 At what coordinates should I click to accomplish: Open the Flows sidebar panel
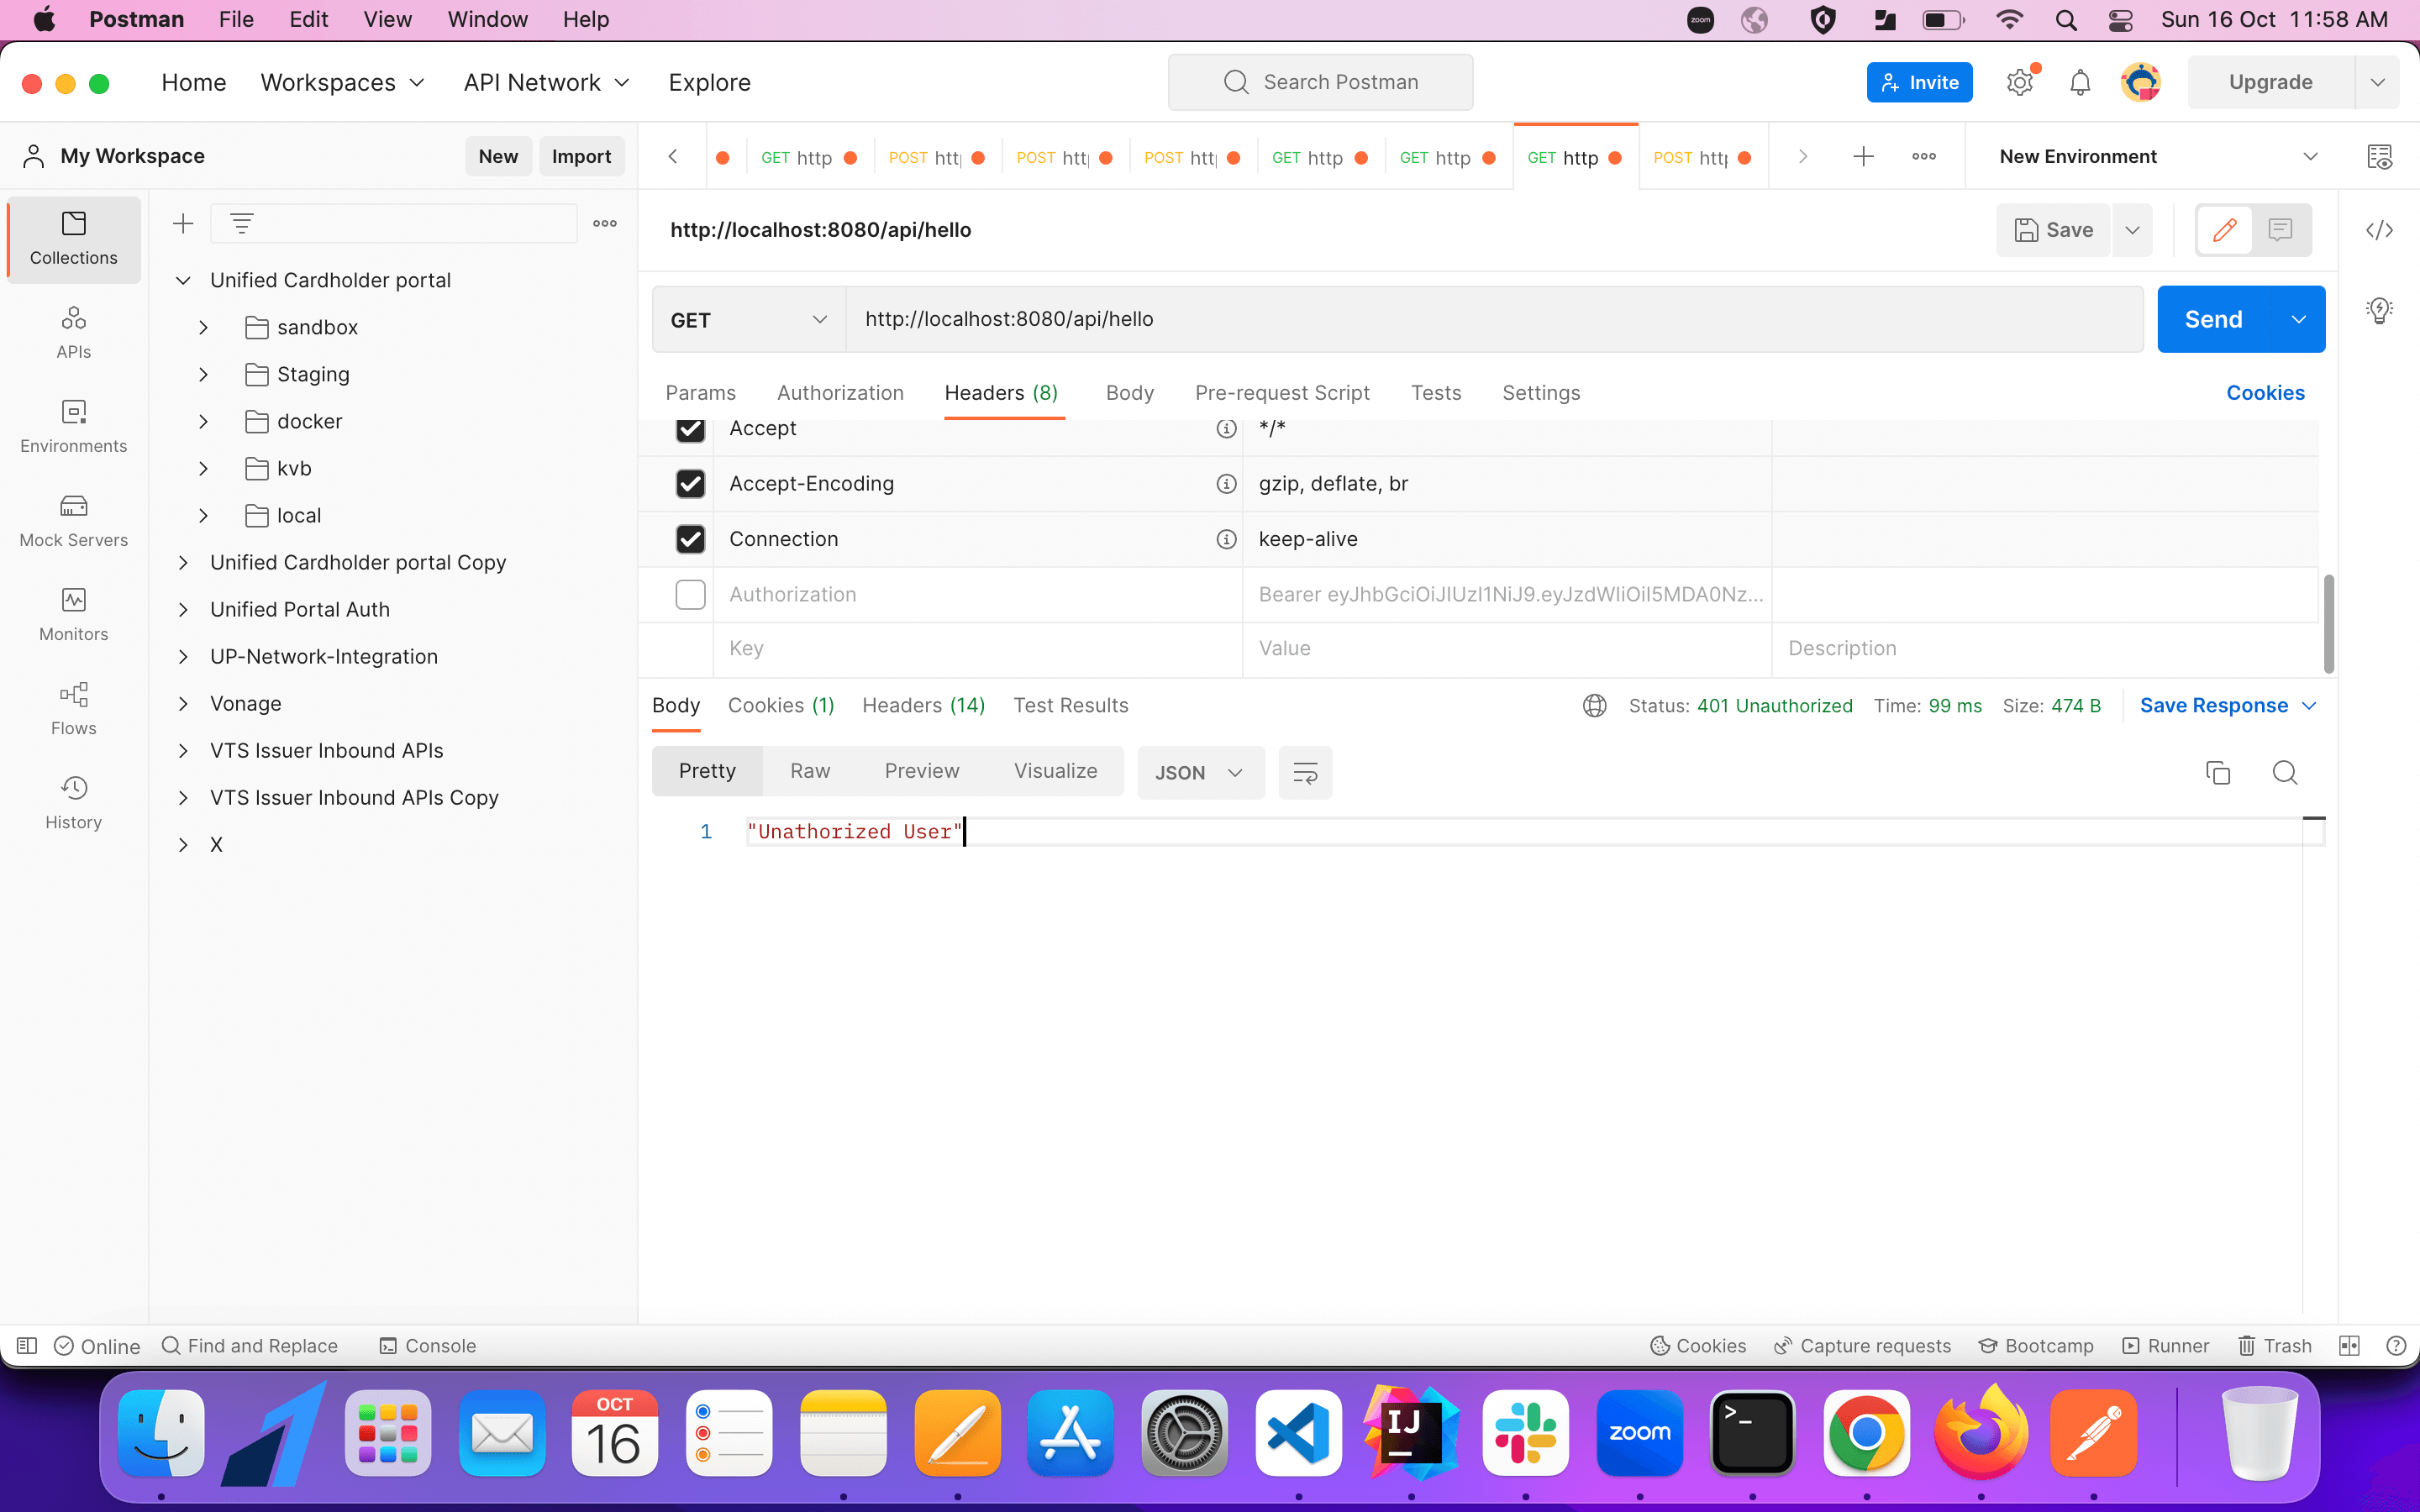tap(74, 708)
